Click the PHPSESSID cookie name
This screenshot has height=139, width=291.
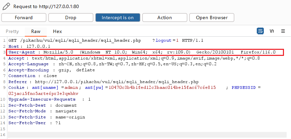tap(244, 88)
